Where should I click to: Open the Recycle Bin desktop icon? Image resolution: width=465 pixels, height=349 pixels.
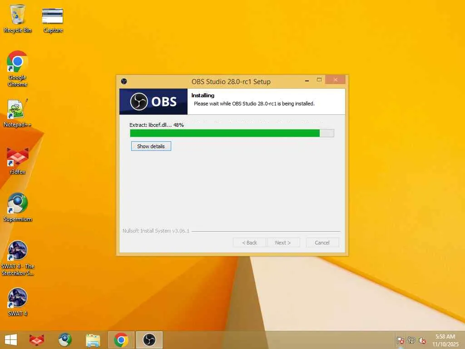(x=18, y=18)
